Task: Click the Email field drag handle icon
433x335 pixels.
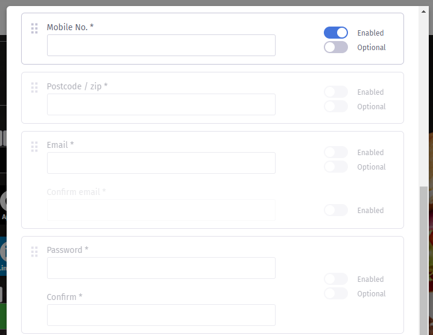Action: (34, 146)
